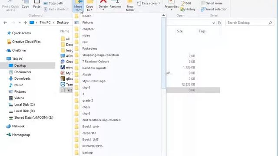Open Local Disk (D:)
The image size is (278, 156).
(x=22, y=111)
